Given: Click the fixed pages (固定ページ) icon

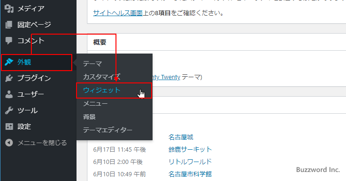Looking at the screenshot, I should [x=9, y=25].
